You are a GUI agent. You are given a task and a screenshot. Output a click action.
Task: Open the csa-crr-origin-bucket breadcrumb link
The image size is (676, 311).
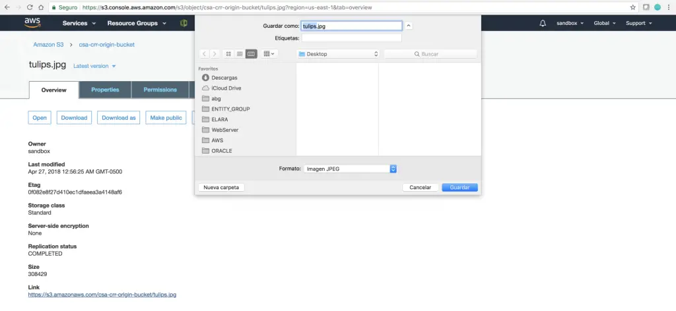106,45
